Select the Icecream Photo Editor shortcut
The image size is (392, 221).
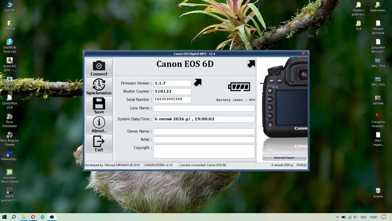(9, 176)
